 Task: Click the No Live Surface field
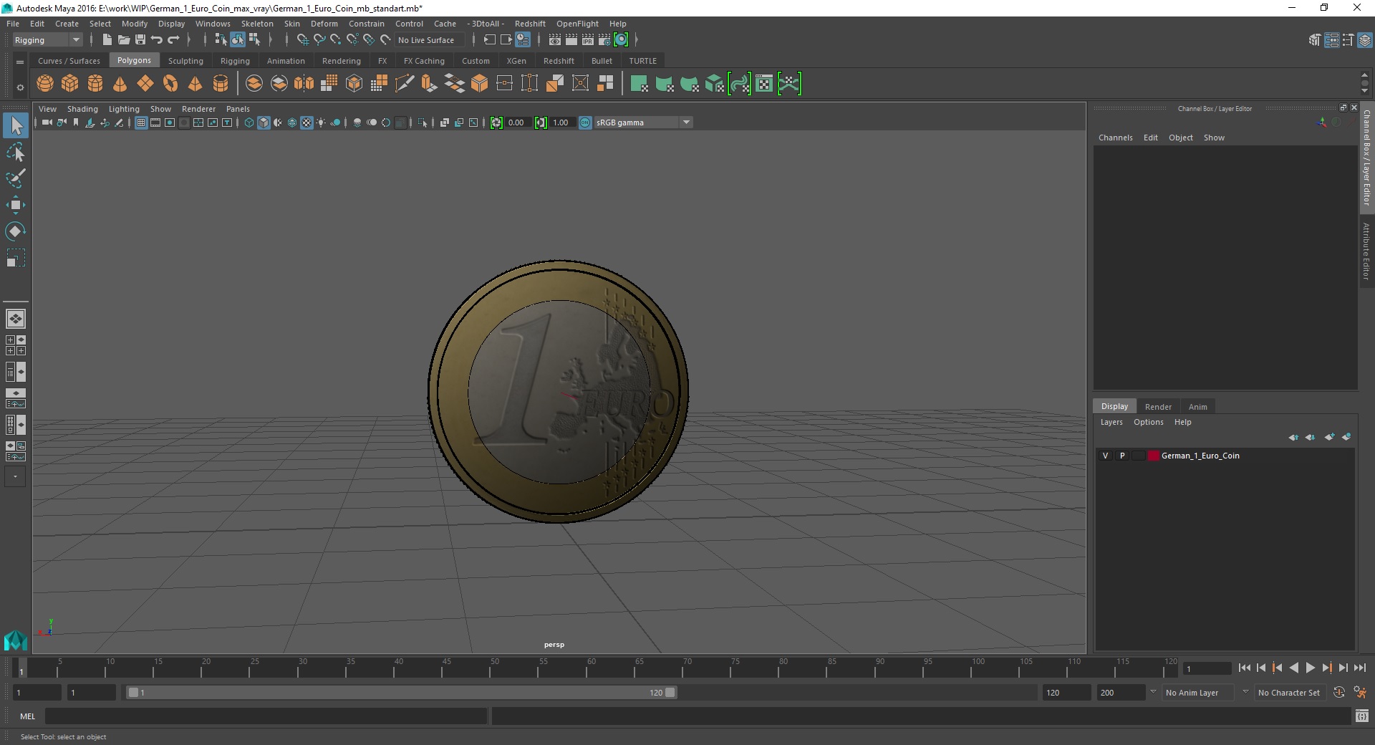(x=430, y=40)
